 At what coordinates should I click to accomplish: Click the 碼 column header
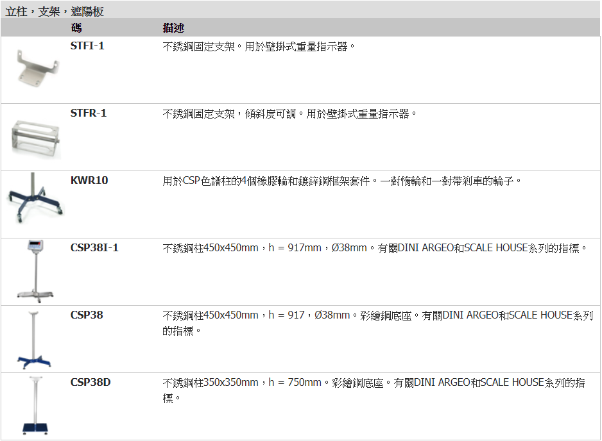point(76,28)
